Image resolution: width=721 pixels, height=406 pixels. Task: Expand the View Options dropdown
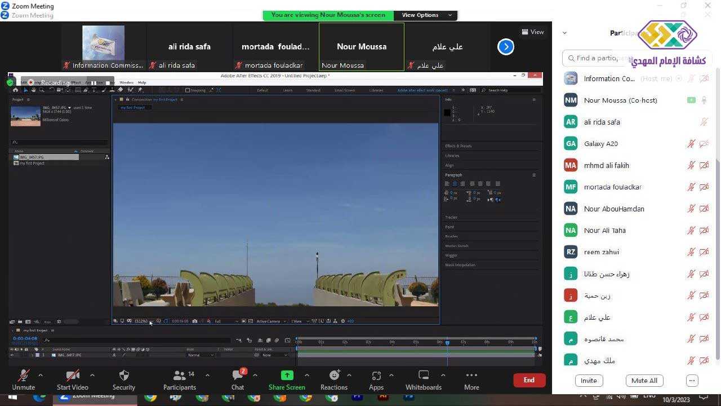(x=426, y=15)
